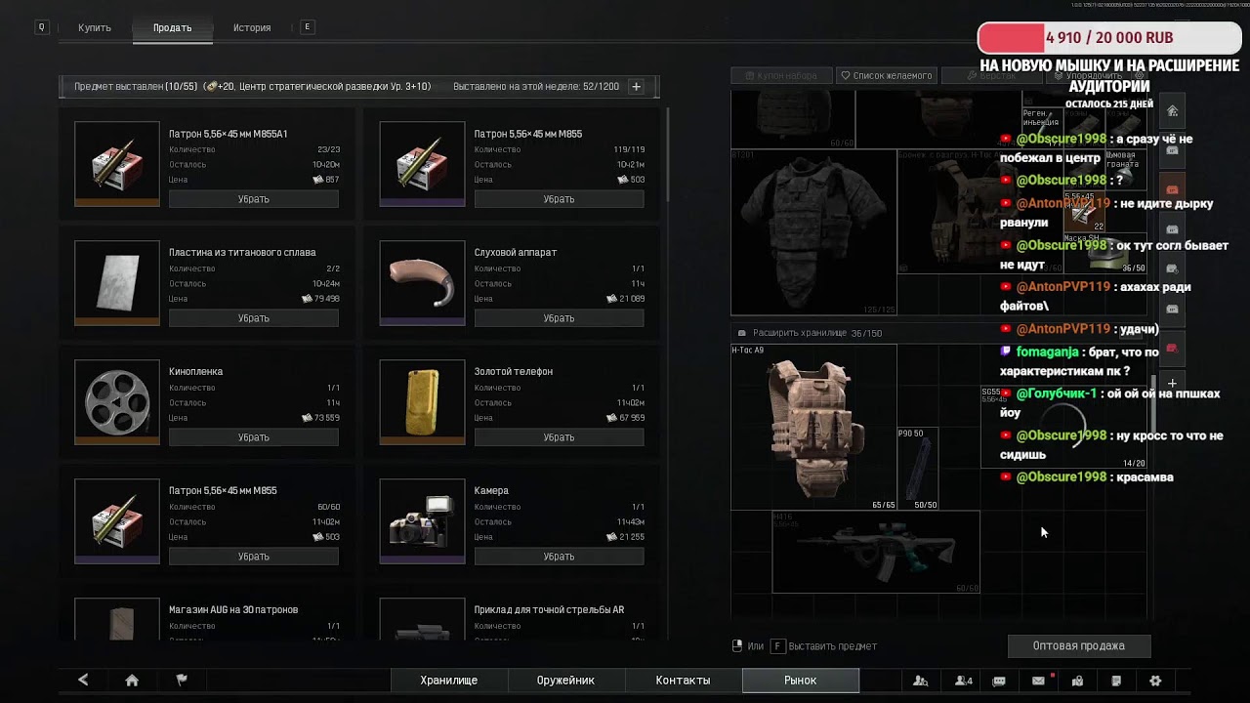The image size is (1250, 703).
Task: Click the Оптовая продажа button
Action: 1079,646
